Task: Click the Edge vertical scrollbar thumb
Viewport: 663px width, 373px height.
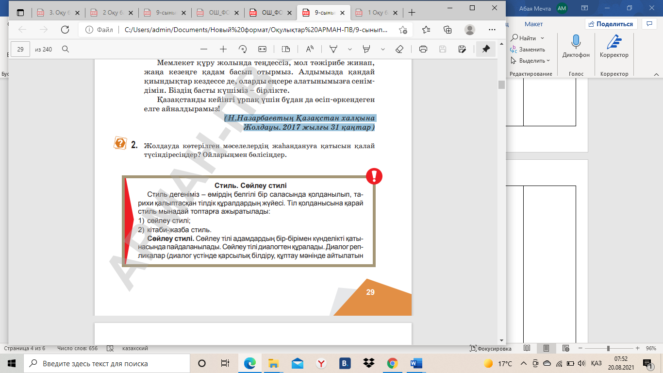Action: [502, 85]
